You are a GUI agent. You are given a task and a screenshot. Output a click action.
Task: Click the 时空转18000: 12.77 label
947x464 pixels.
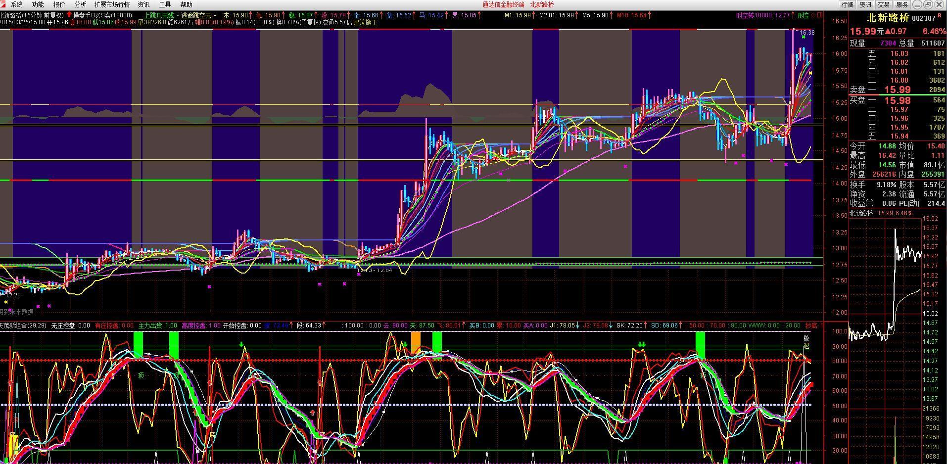(762, 15)
